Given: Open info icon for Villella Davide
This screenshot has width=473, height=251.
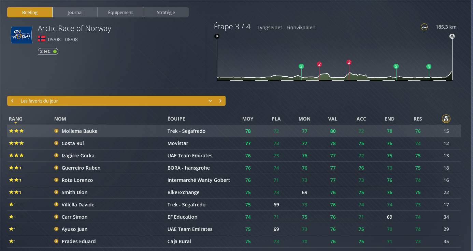Looking at the screenshot, I should (x=56, y=205).
